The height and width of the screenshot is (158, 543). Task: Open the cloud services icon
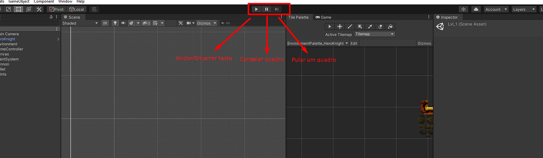(x=476, y=9)
